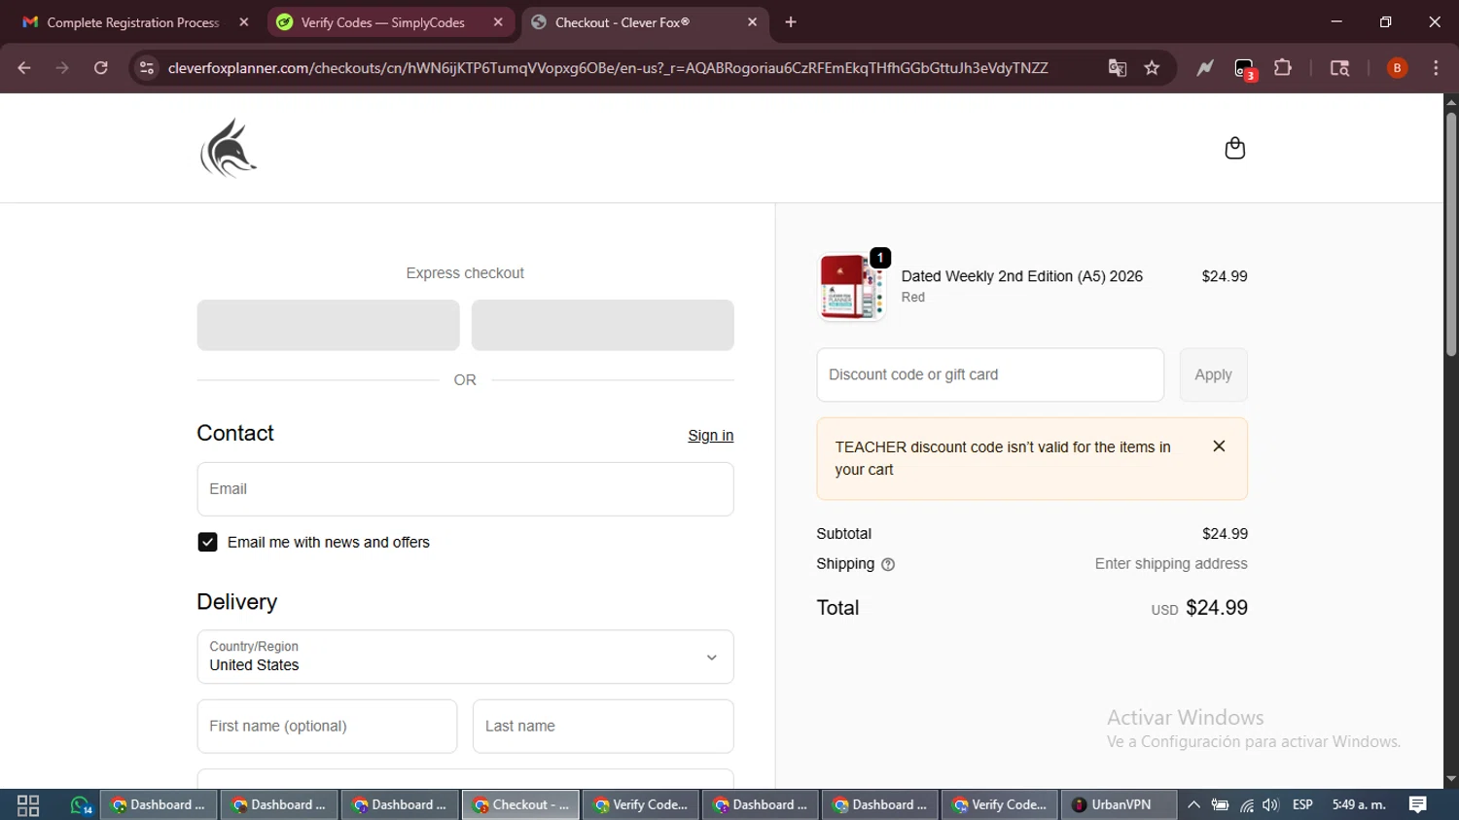1459x820 pixels.
Task: Focus the First name (optional) field
Action: [x=327, y=726]
